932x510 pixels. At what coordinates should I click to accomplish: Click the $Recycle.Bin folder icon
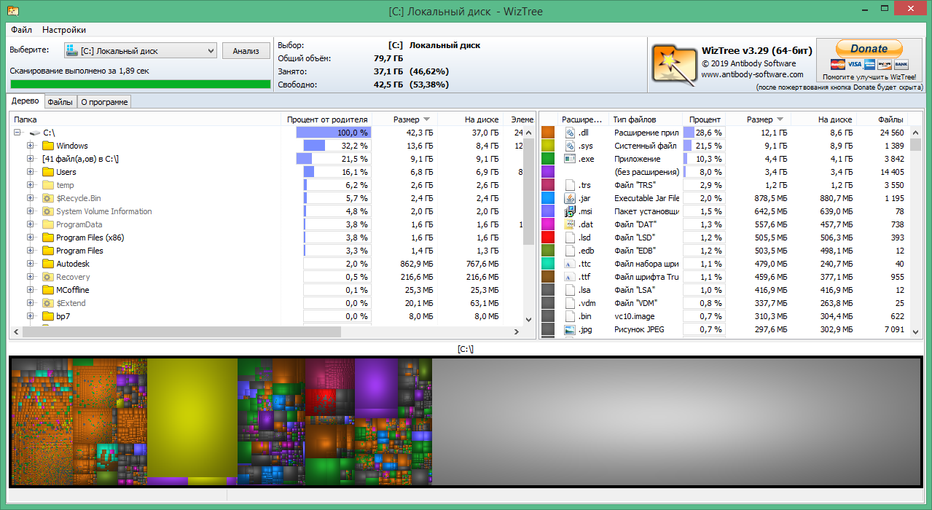point(48,198)
